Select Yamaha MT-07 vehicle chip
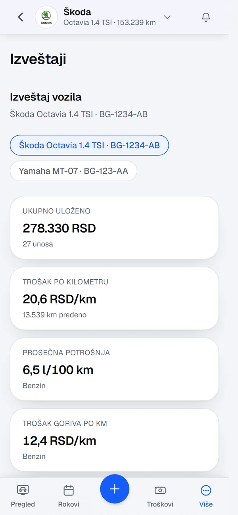Viewport: 238px width, 515px height. click(x=73, y=171)
